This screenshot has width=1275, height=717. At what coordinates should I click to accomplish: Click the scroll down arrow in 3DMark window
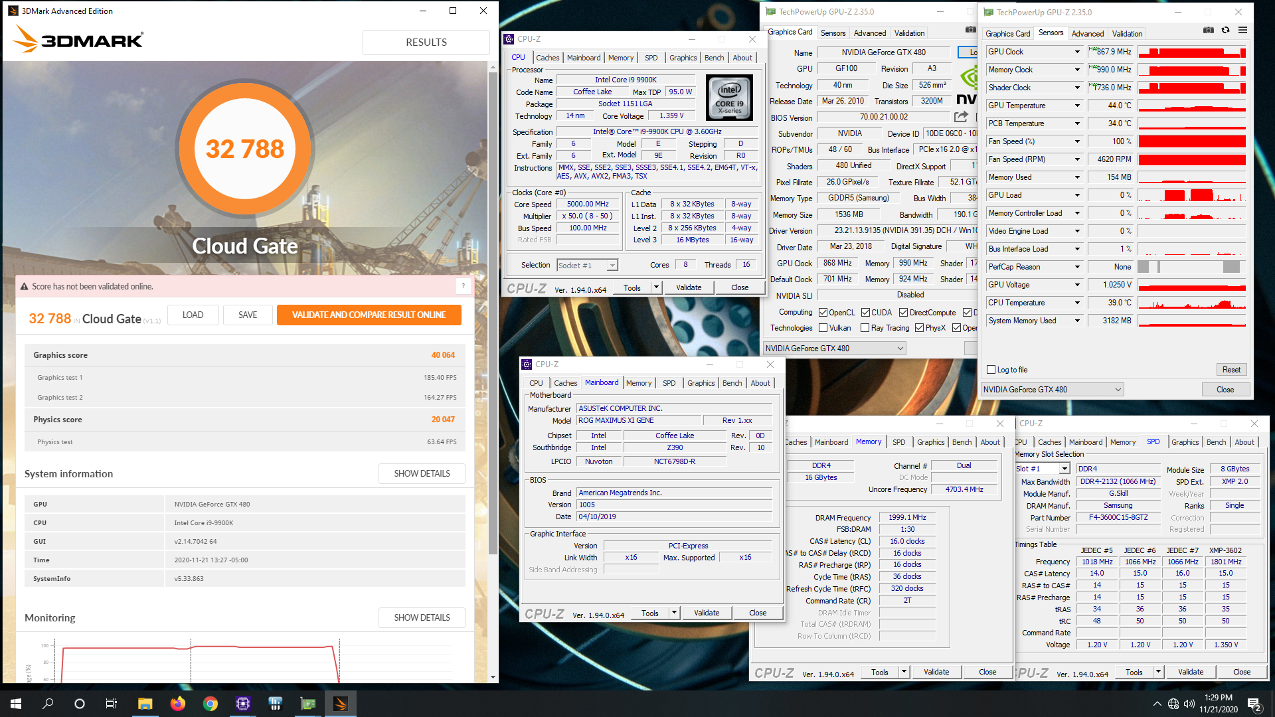click(x=493, y=677)
